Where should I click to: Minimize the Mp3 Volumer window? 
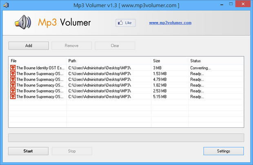[222, 4]
